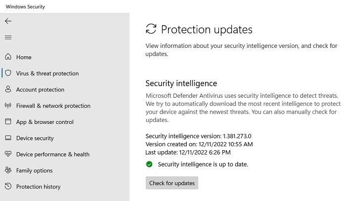The height and width of the screenshot is (201, 346).
Task: Open the hamburger navigation menu
Action: (8, 38)
